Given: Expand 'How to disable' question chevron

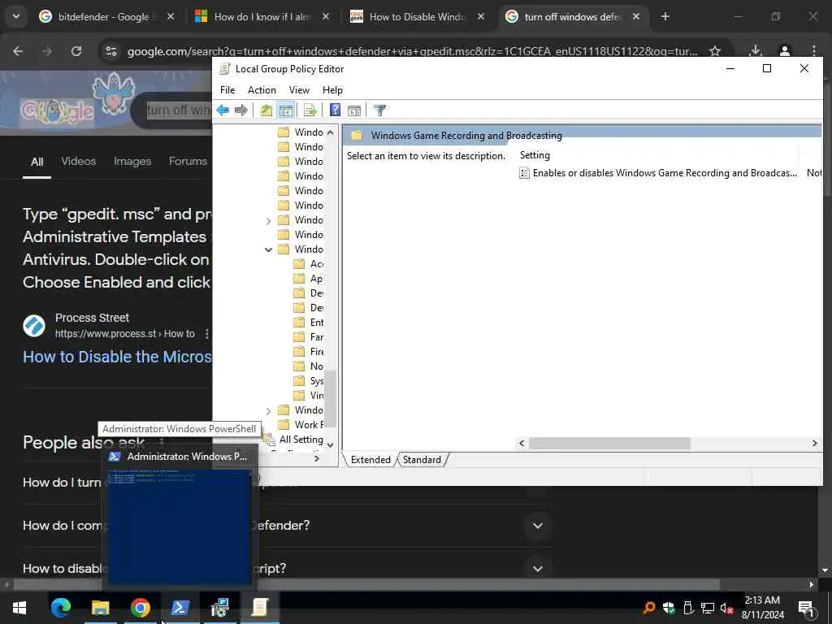Looking at the screenshot, I should tap(538, 569).
